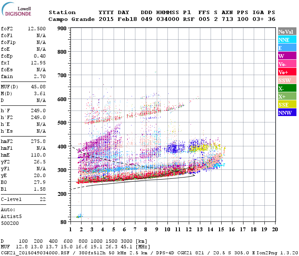
Task: Click the fmin value 2.70
Action: (x=40, y=76)
